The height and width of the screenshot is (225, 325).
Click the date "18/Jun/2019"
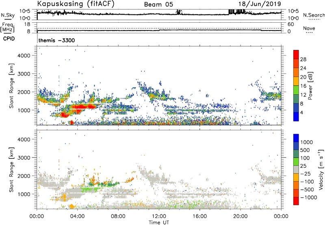coord(260,4)
